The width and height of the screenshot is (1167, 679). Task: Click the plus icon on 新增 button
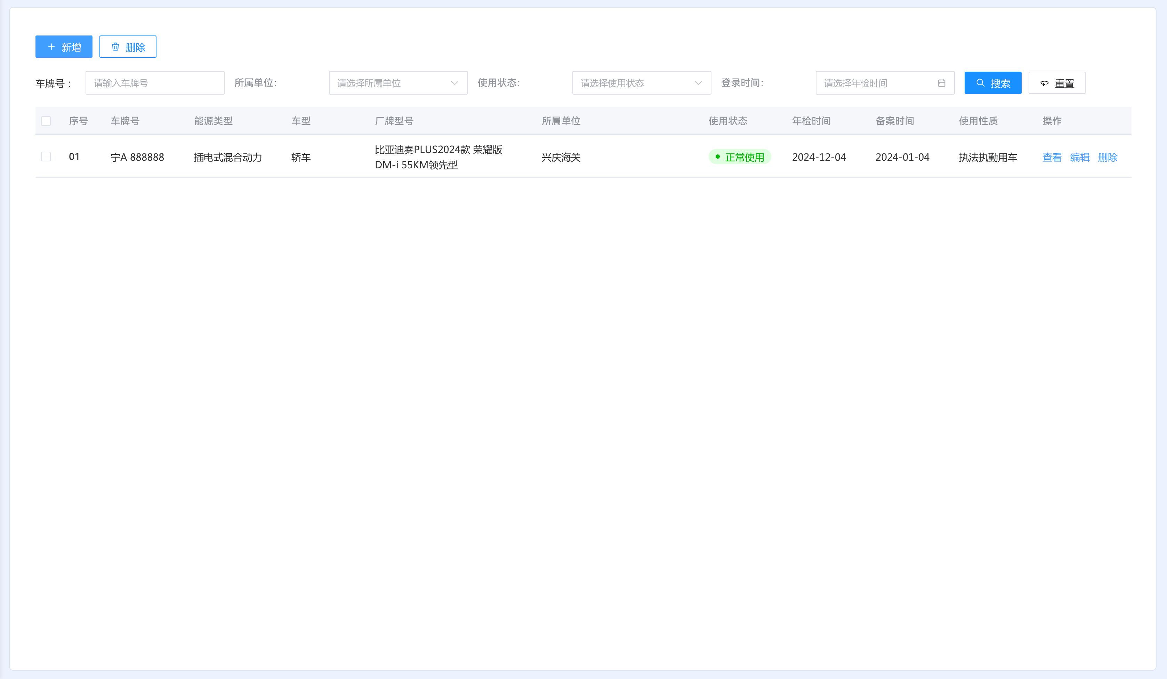[51, 47]
